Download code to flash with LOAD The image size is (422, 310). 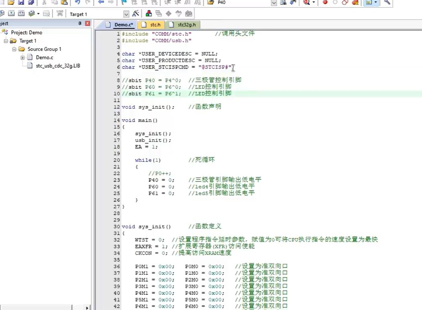pos(60,14)
